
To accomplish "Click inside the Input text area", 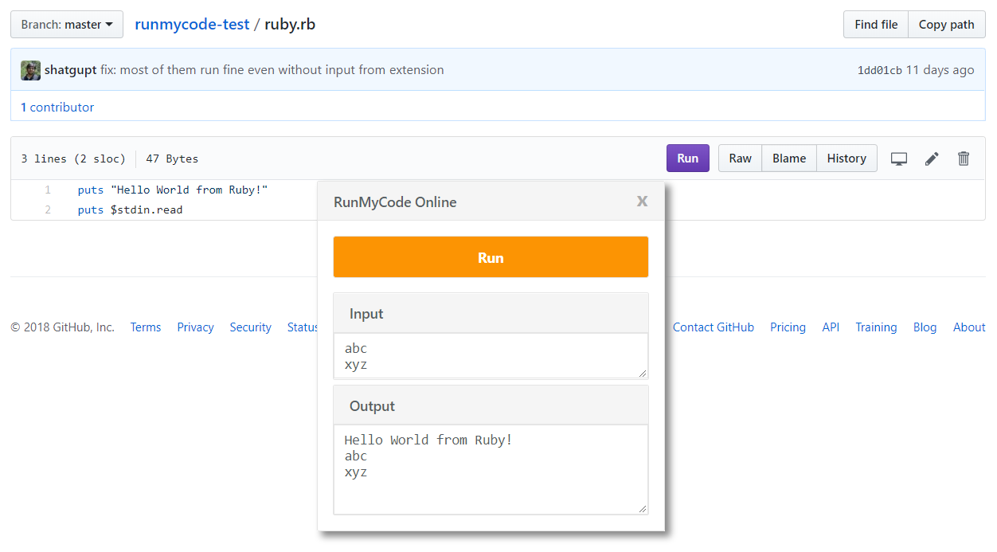I will tap(491, 355).
